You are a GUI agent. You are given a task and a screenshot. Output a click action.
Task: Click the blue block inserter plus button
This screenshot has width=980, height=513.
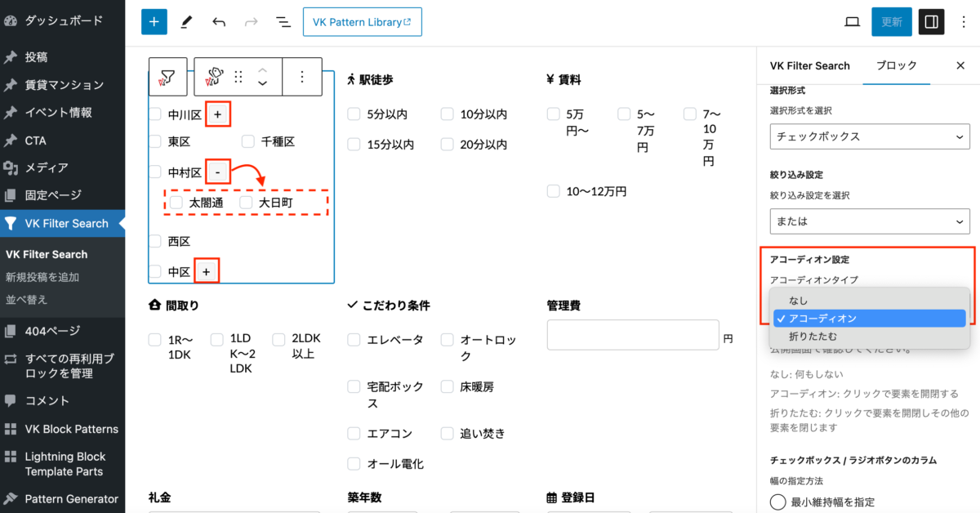[x=154, y=22]
